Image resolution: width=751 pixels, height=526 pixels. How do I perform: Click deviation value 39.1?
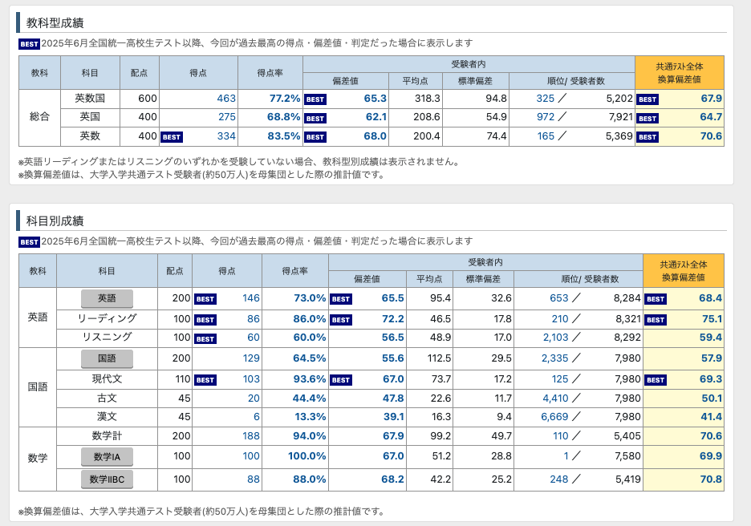coord(394,417)
